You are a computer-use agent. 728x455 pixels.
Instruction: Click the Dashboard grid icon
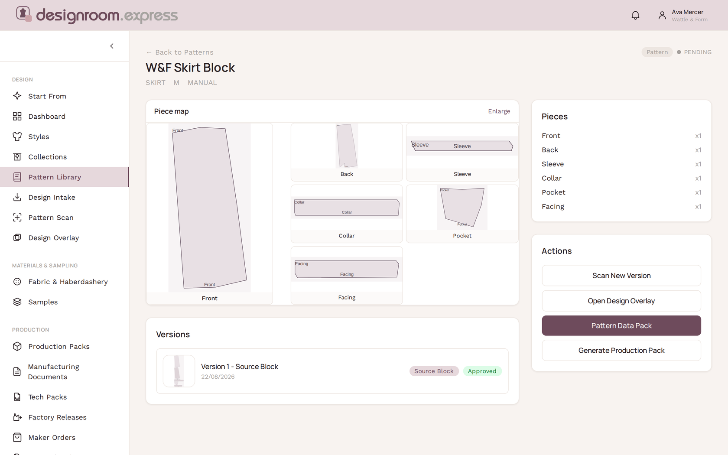coord(17,116)
